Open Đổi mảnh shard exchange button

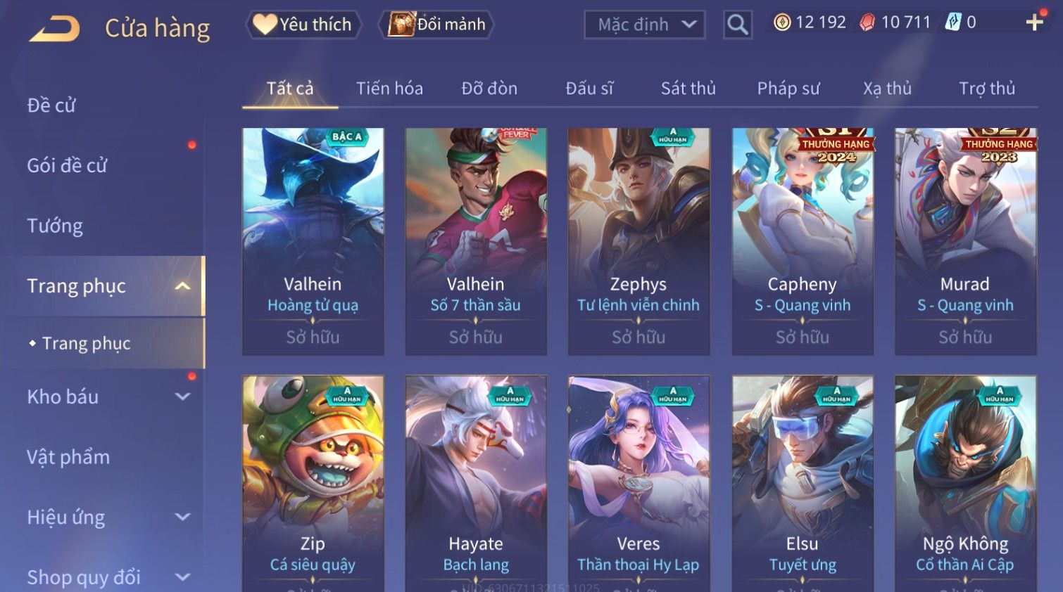point(436,25)
